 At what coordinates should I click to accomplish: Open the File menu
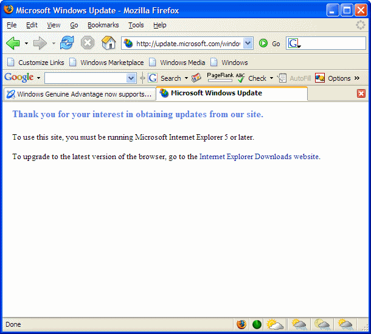[12, 25]
